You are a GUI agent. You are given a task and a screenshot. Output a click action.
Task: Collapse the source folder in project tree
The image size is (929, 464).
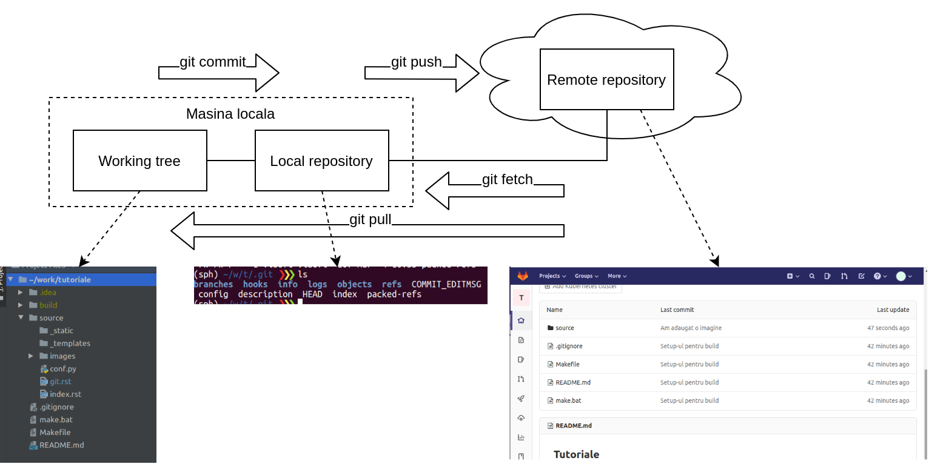tap(21, 318)
